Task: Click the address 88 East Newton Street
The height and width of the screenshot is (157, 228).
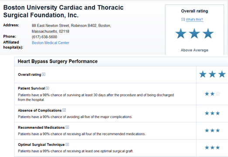Action: click(71, 28)
